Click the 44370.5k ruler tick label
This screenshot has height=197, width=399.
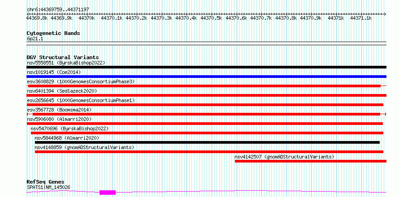(211, 18)
